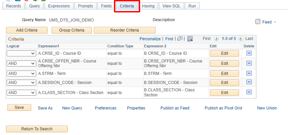The height and width of the screenshot is (135, 291).
Task: Click the Group Criteria button
Action: (x=72, y=30)
